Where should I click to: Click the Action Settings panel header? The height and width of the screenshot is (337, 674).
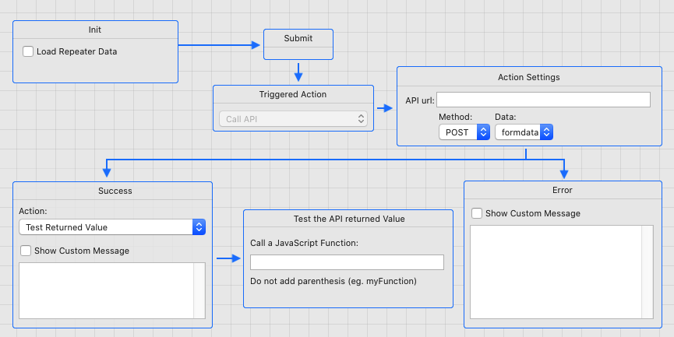tap(528, 77)
